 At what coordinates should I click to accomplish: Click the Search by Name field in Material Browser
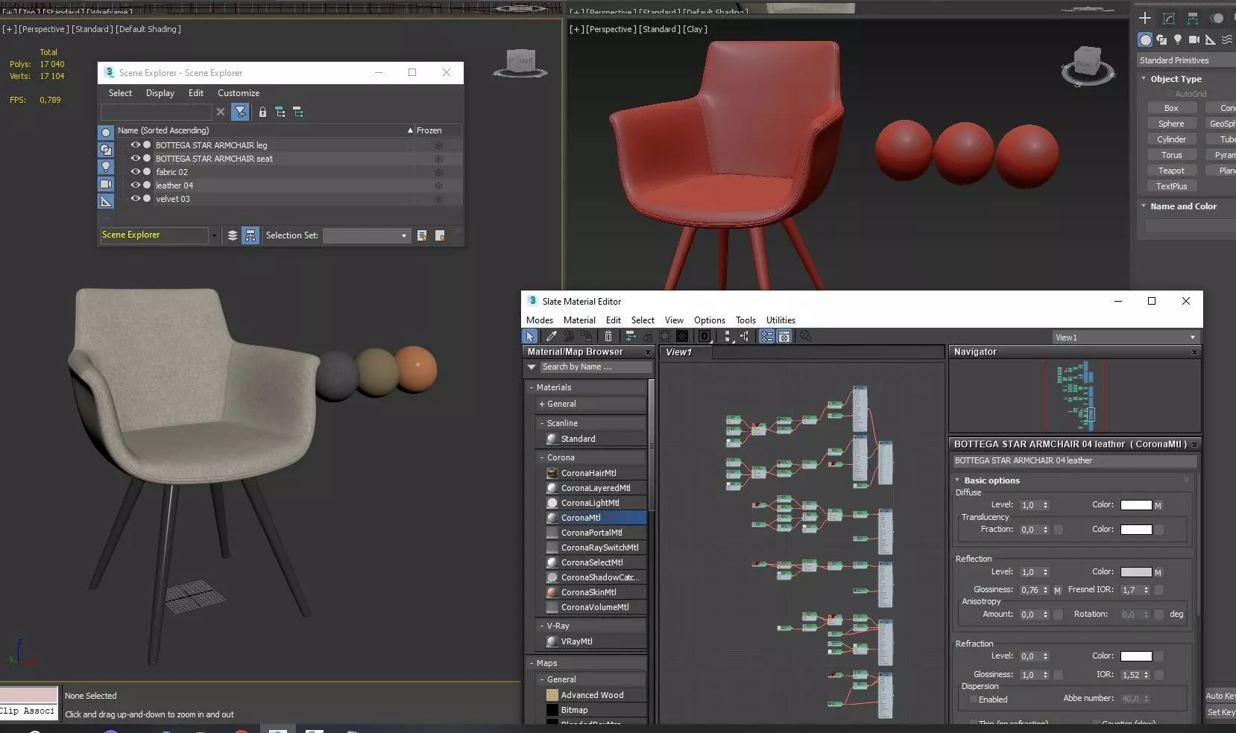point(596,366)
